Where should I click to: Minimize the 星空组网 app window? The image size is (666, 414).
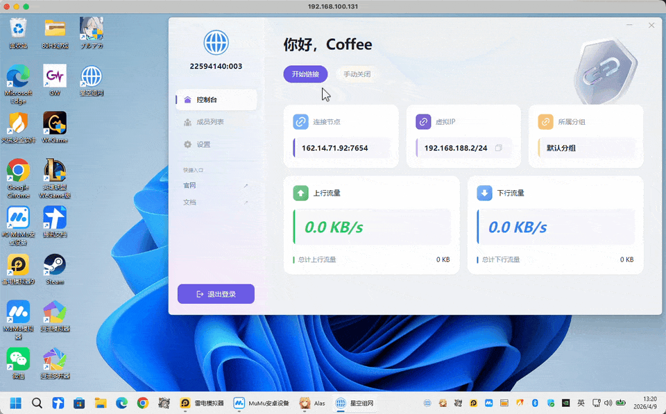tap(629, 26)
